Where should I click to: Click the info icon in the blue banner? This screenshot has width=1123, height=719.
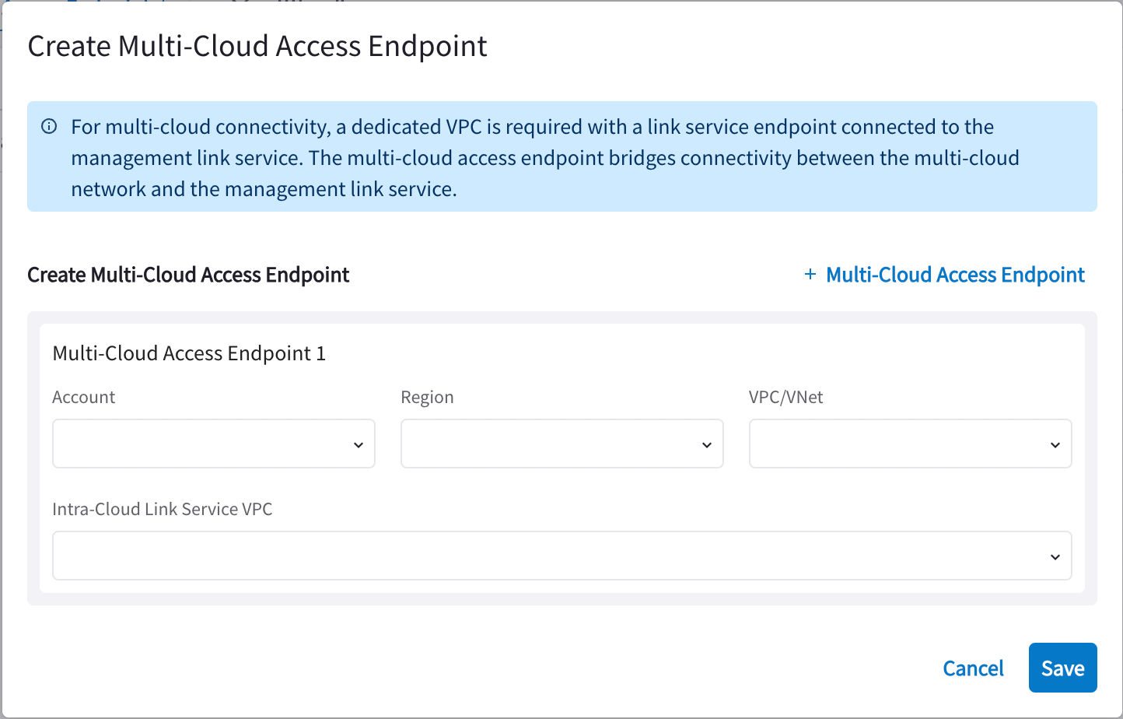(49, 127)
